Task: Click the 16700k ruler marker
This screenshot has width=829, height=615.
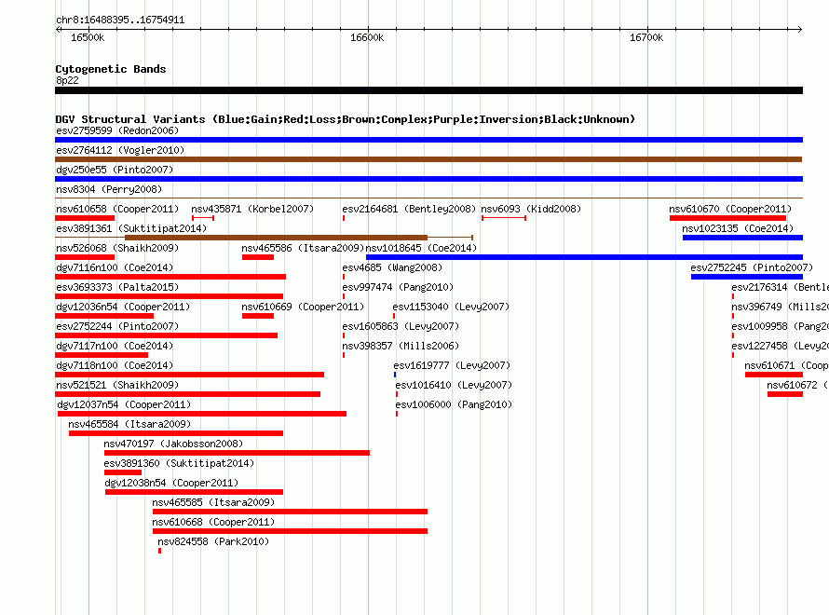Action: coord(646,37)
